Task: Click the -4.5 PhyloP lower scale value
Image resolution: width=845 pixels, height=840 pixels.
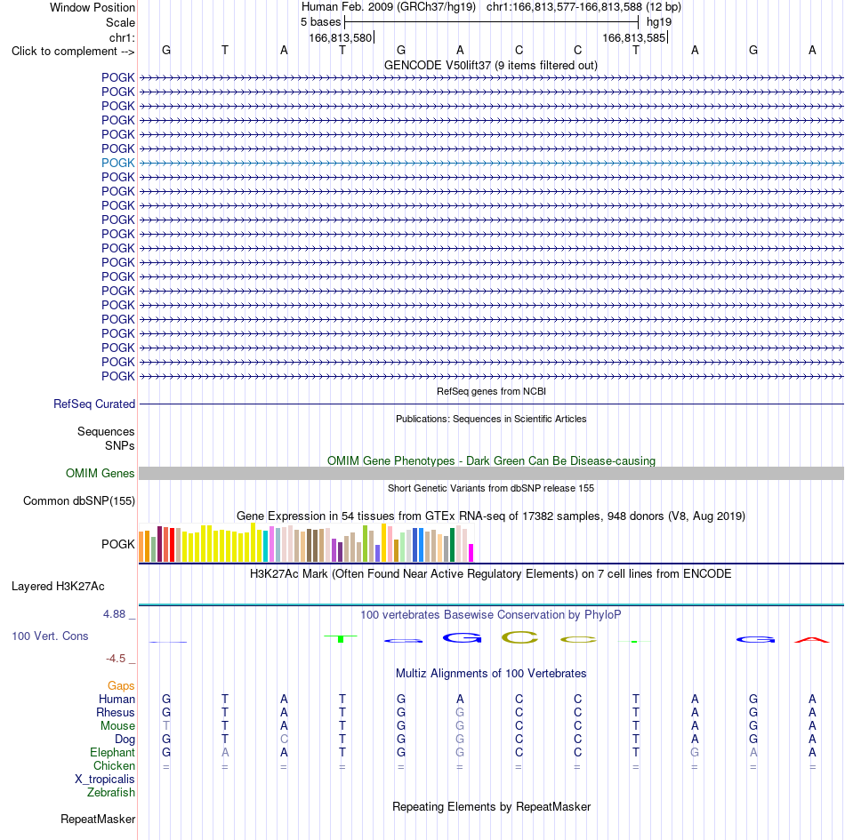Action: [116, 658]
